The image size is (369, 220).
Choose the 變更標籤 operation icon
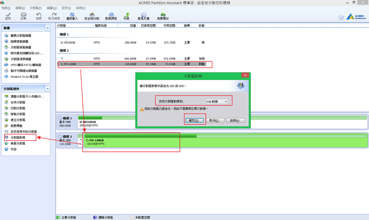[x=6, y=126]
